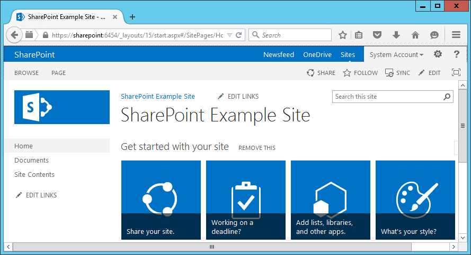
Task: Expand the System Account dropdown
Action: (396, 55)
